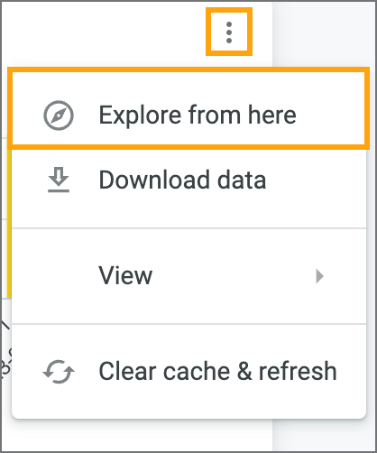
Task: Select Explore from here
Action: coord(188,116)
